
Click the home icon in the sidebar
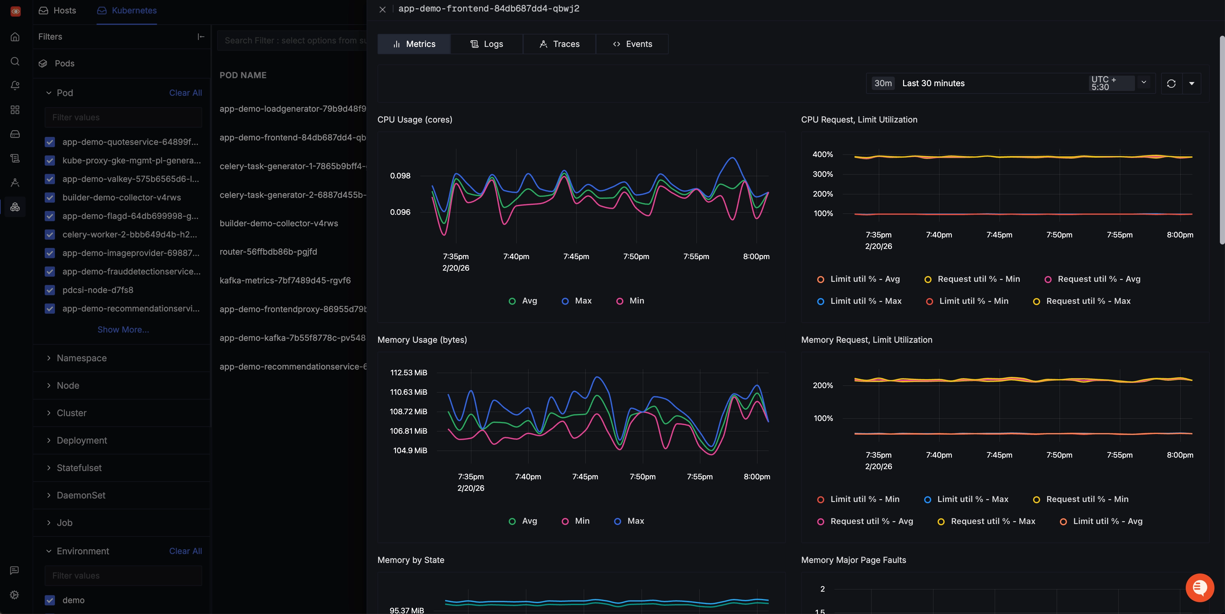coord(15,37)
